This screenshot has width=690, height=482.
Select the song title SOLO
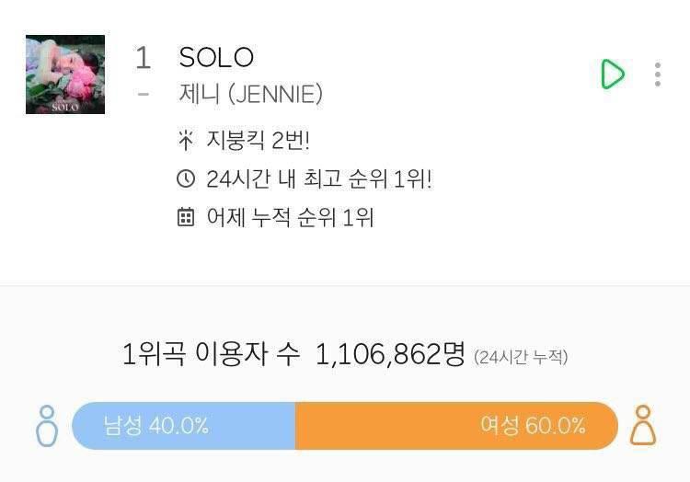(x=216, y=57)
